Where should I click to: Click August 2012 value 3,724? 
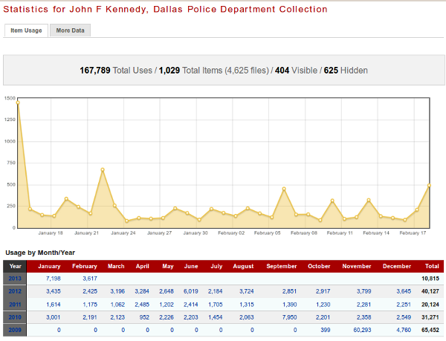pos(246,291)
